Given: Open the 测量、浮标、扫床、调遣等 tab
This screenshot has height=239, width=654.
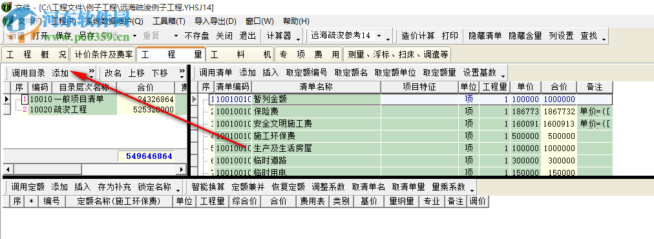Looking at the screenshot, I should point(397,54).
